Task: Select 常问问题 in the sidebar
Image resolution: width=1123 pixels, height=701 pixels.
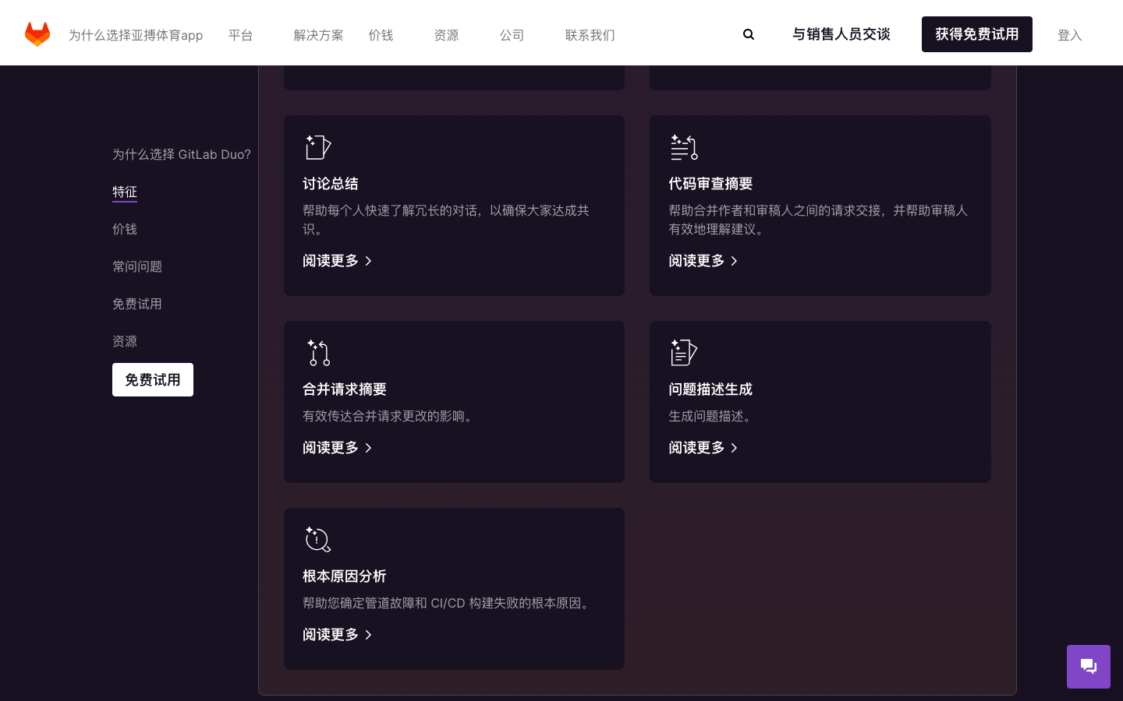Action: (137, 266)
